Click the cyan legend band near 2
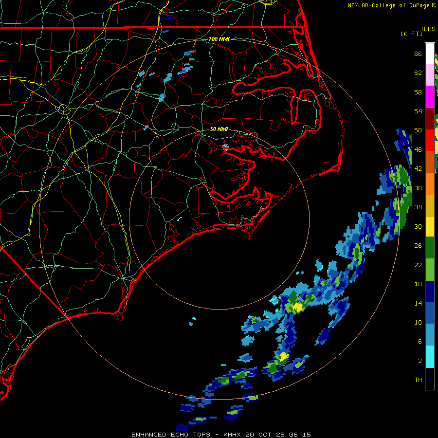This screenshot has width=438, height=438. tap(430, 357)
